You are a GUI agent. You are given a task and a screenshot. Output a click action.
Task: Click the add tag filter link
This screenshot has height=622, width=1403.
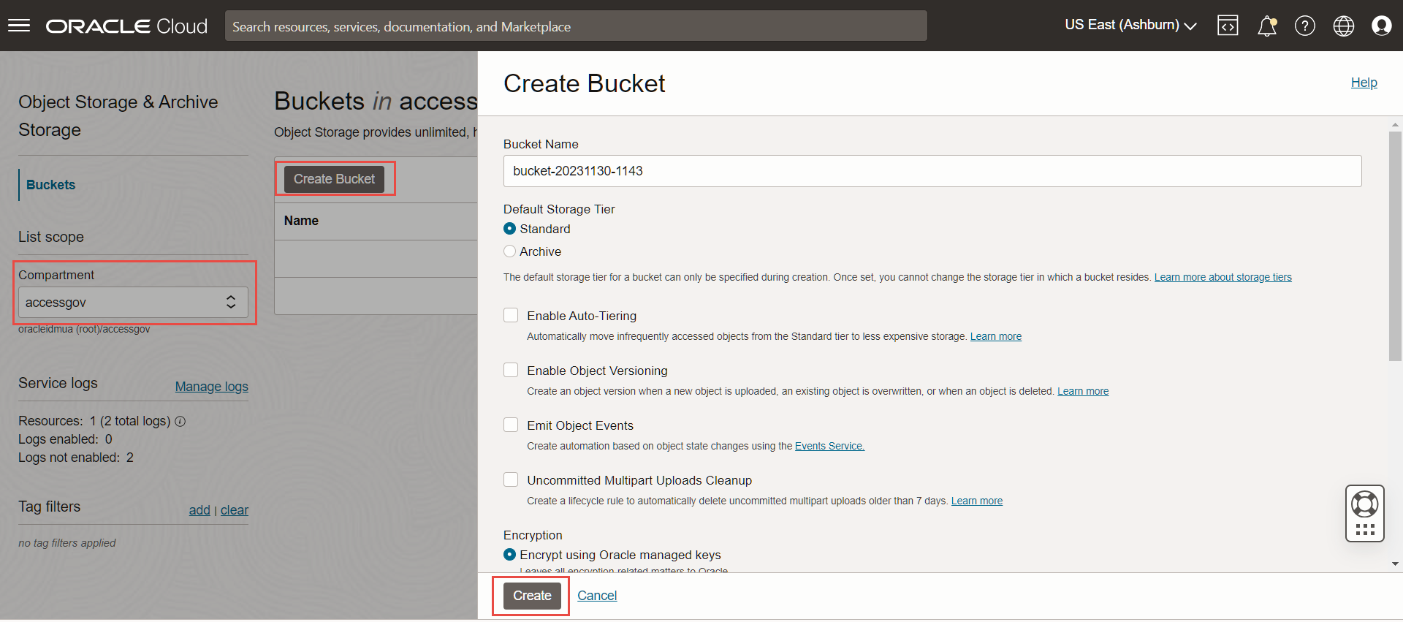(199, 510)
